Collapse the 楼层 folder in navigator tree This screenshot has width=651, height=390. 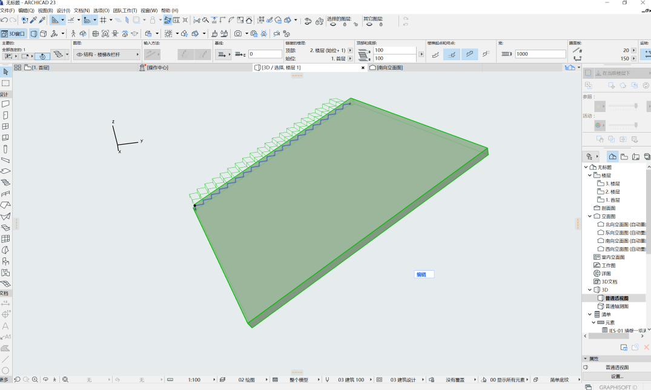coord(590,175)
